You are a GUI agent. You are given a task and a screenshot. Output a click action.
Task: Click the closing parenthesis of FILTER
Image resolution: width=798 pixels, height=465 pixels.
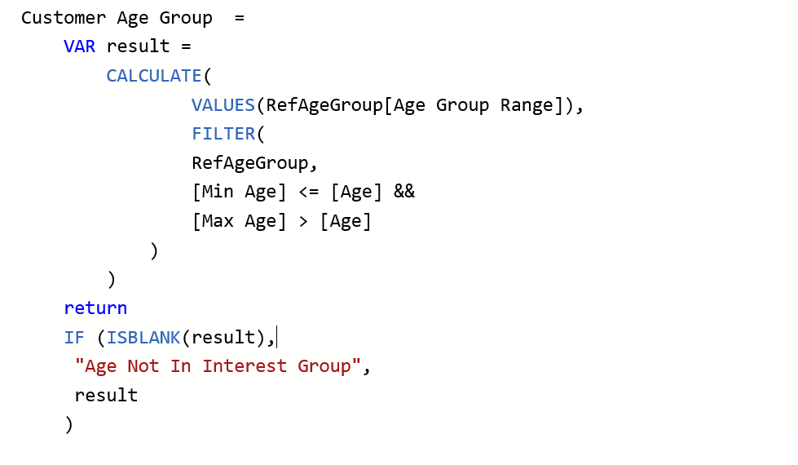(154, 250)
